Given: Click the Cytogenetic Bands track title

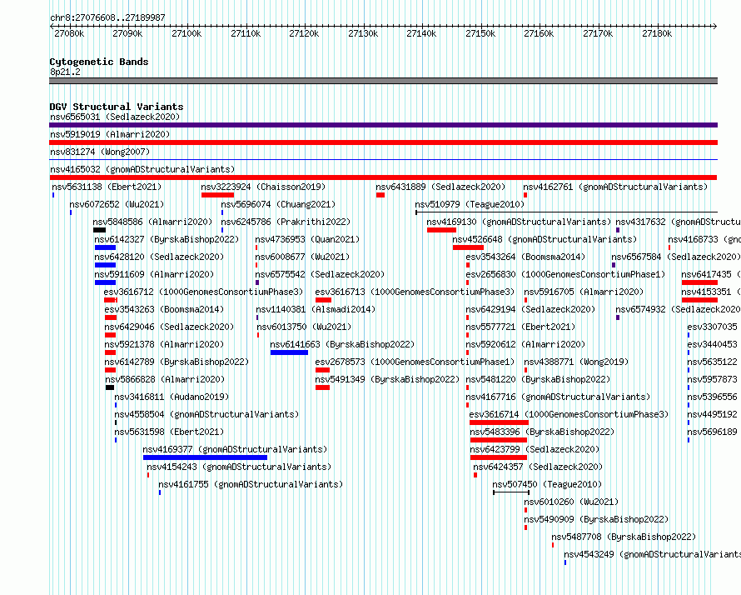Looking at the screenshot, I should [99, 62].
